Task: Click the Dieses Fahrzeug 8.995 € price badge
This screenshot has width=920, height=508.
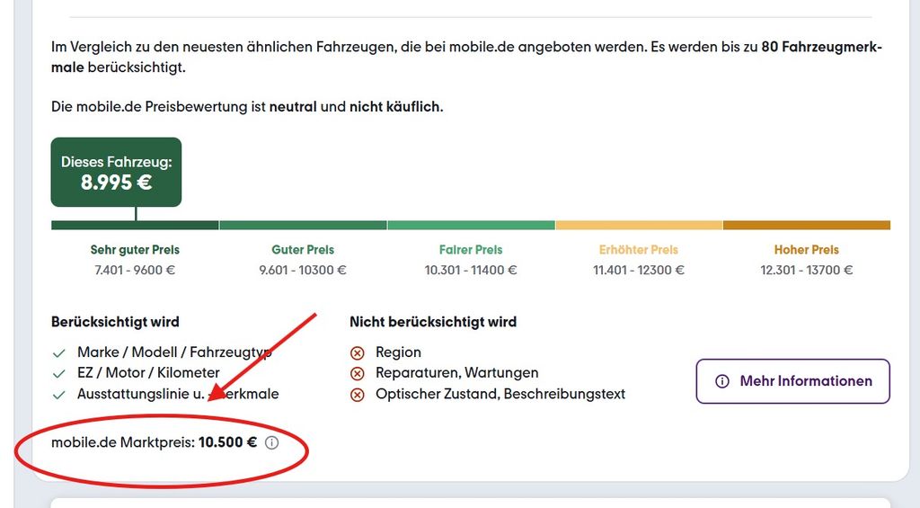Action: click(117, 173)
